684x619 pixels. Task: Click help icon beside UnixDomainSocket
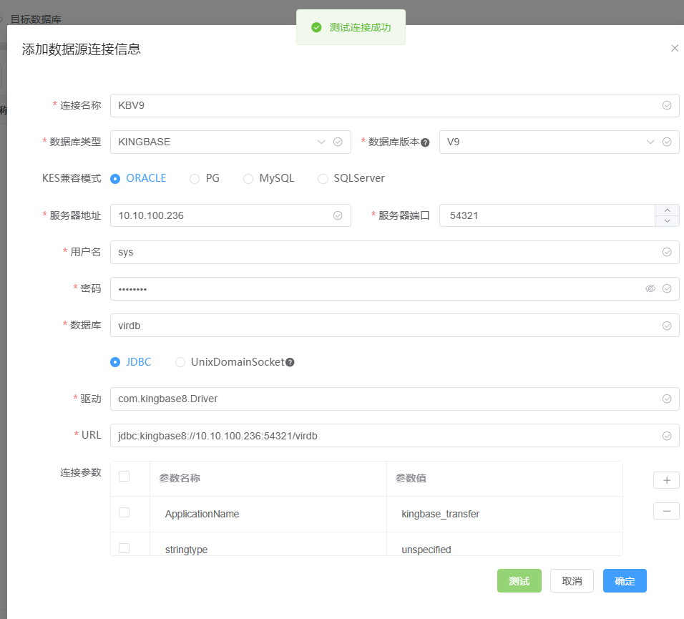coord(290,362)
